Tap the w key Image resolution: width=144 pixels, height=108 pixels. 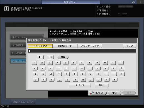pyautogui.click(x=43, y=68)
